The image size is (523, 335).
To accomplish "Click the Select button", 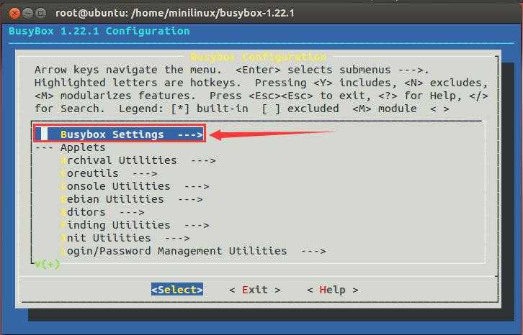I will tap(176, 290).
